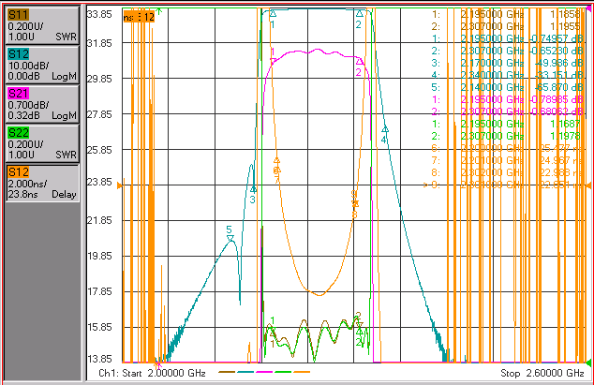
Task: Click the active orange marker 9 readout row
Action: (x=502, y=185)
